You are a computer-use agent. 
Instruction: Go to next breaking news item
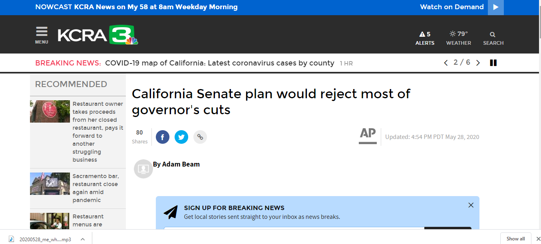pos(478,63)
